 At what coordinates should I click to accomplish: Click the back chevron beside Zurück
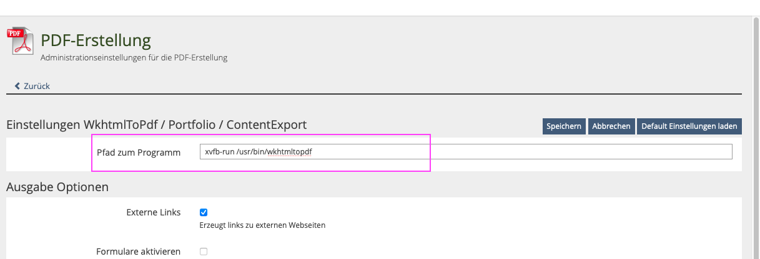(x=17, y=86)
